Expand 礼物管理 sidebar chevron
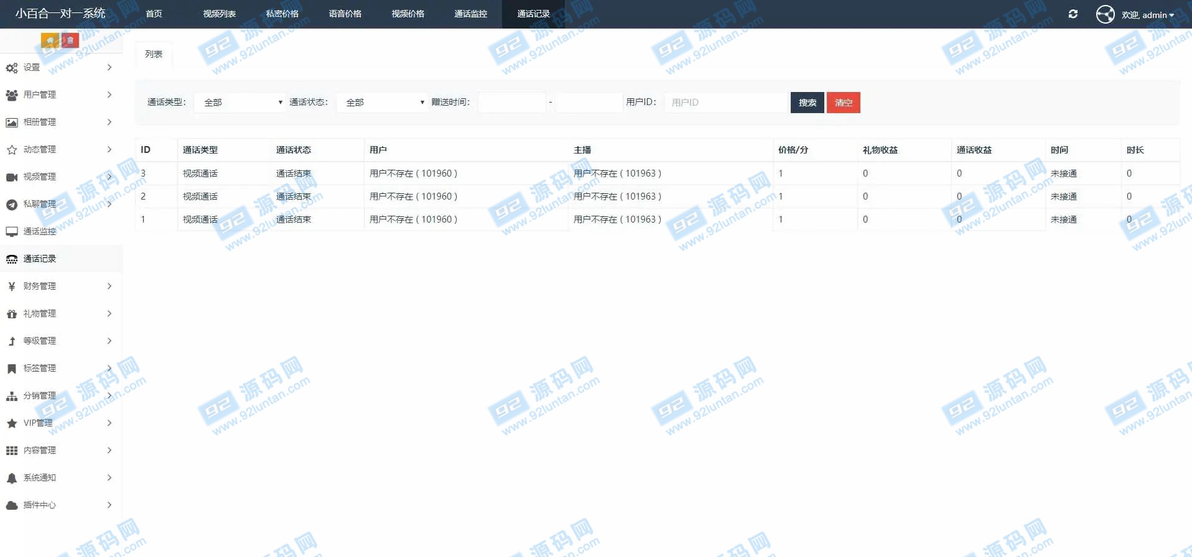Screen dimensions: 1192x557 click(109, 313)
